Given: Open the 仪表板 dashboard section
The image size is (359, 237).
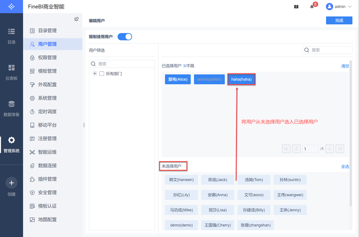Looking at the screenshot, I should (11, 72).
